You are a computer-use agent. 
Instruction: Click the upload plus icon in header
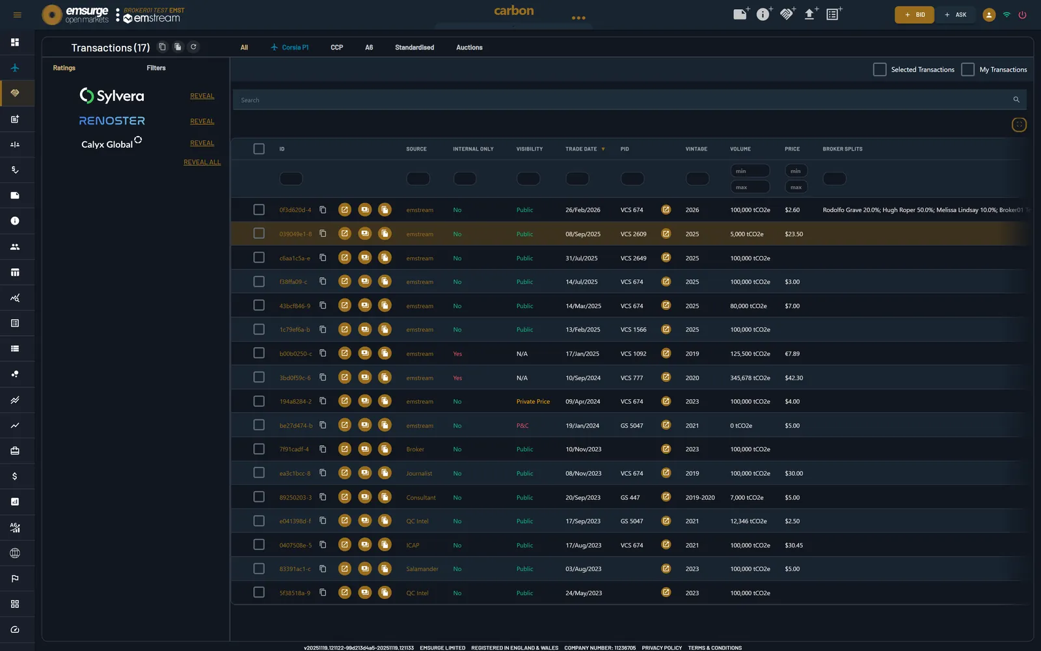click(810, 14)
